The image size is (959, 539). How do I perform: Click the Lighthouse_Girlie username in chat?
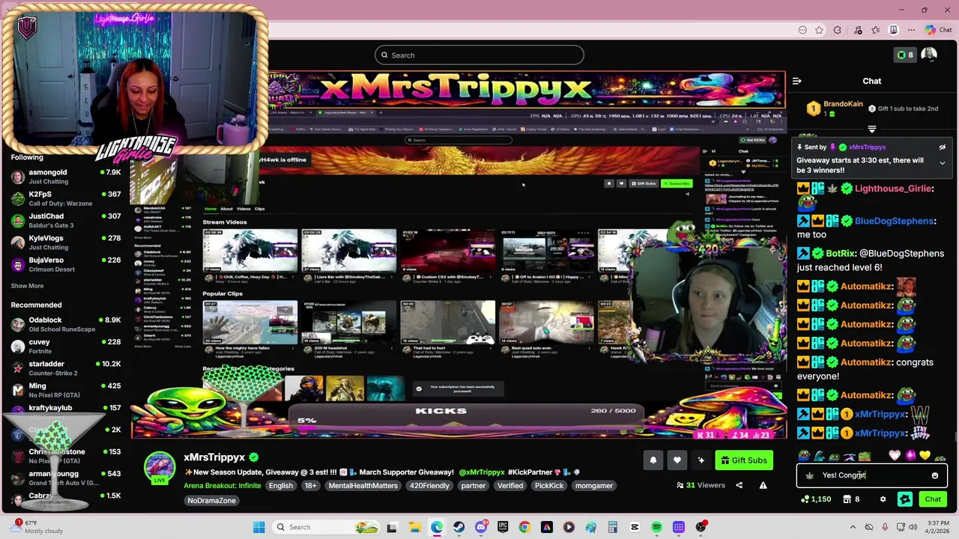[x=892, y=189]
